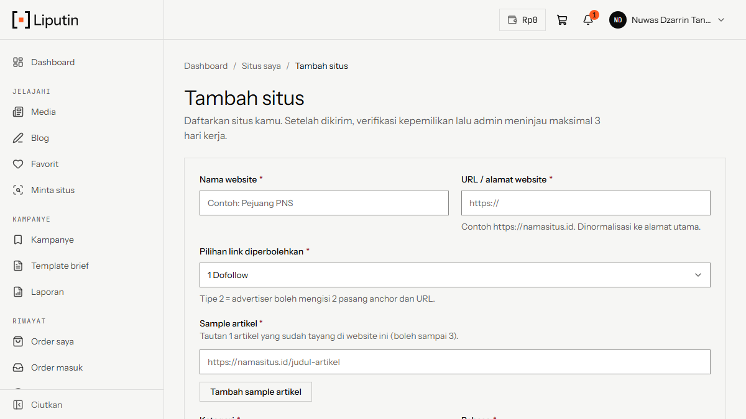This screenshot has width=746, height=419.
Task: Click the Order saya bag icon
Action: click(18, 341)
